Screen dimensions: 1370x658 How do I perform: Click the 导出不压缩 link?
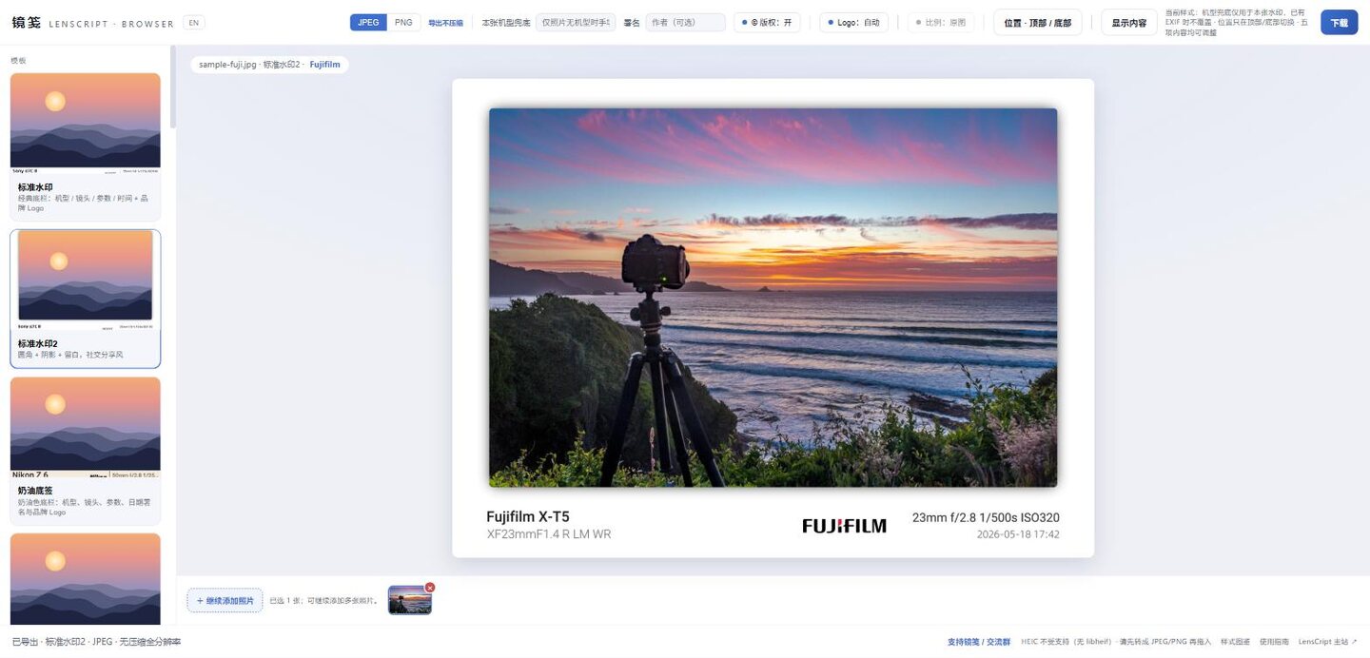pos(445,23)
